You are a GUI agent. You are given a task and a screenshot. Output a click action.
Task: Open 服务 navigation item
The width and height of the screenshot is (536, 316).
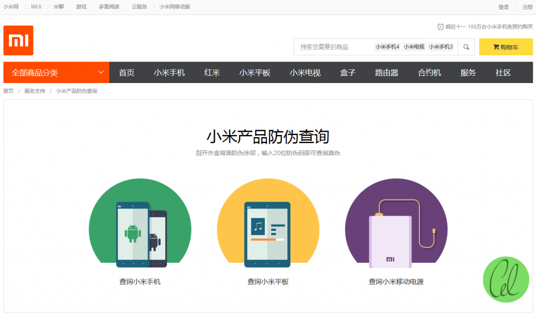pyautogui.click(x=468, y=73)
